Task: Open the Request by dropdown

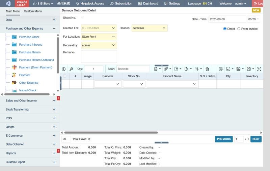Action: (99, 45)
